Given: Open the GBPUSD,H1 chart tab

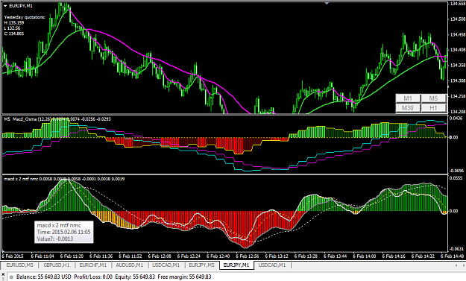Looking at the screenshot, I should click(x=57, y=265).
